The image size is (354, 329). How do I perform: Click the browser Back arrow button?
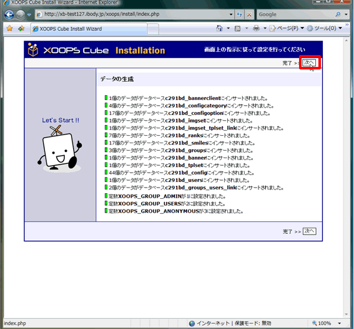tap(9, 15)
